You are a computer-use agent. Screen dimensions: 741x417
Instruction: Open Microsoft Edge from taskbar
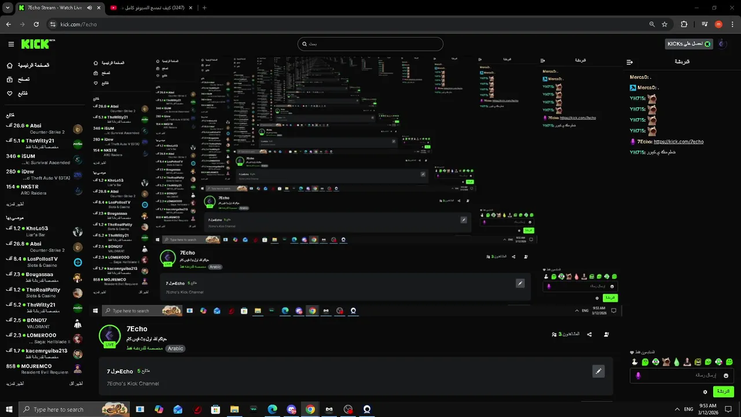click(x=272, y=409)
